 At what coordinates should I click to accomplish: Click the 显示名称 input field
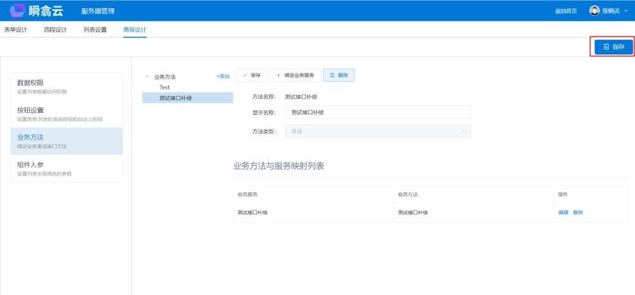pyautogui.click(x=377, y=112)
